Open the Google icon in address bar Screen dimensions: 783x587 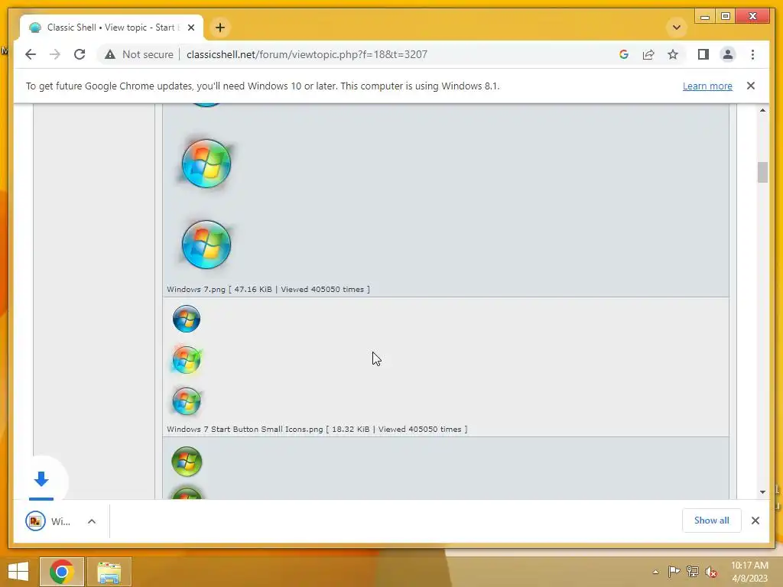[624, 54]
